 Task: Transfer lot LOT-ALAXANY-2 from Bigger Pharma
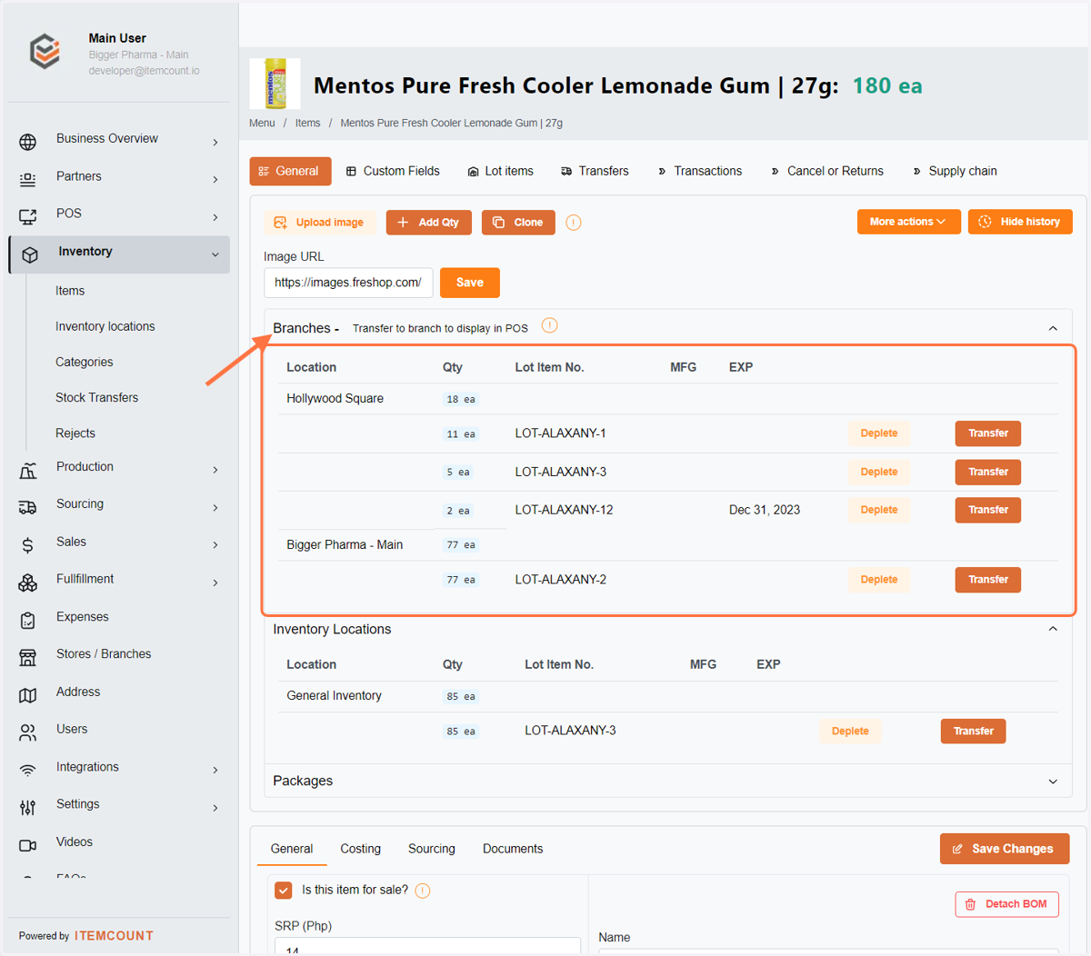point(987,580)
